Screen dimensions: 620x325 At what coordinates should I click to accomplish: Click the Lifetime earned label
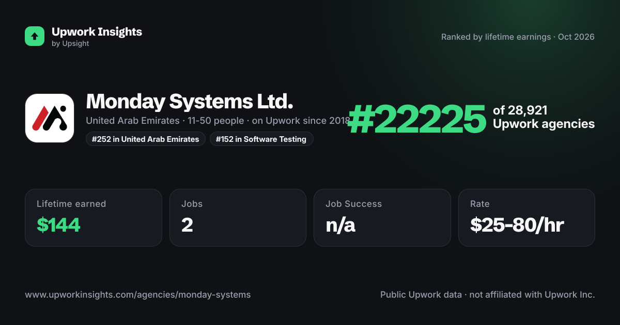point(71,204)
